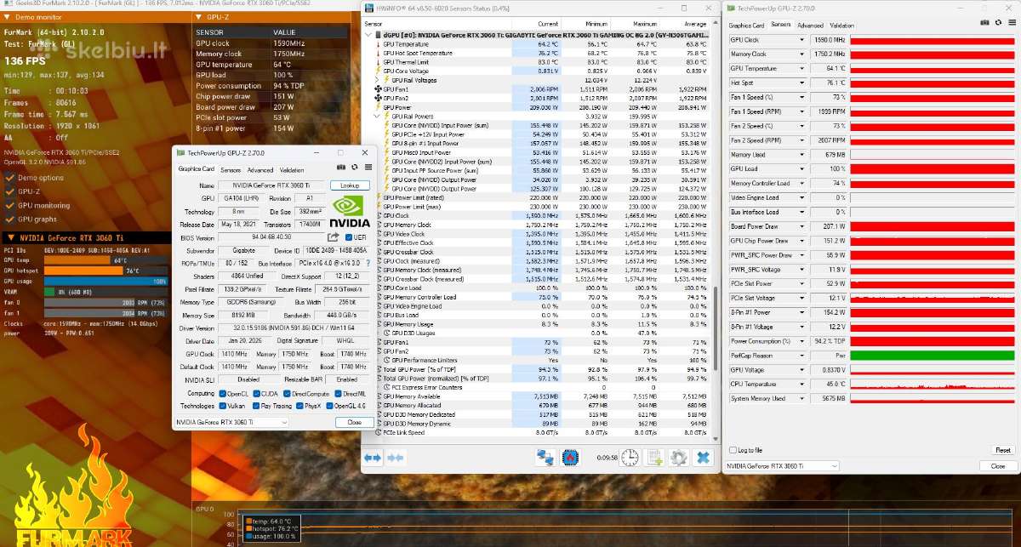Click the GPU Name field in GPU-Z

272,185
